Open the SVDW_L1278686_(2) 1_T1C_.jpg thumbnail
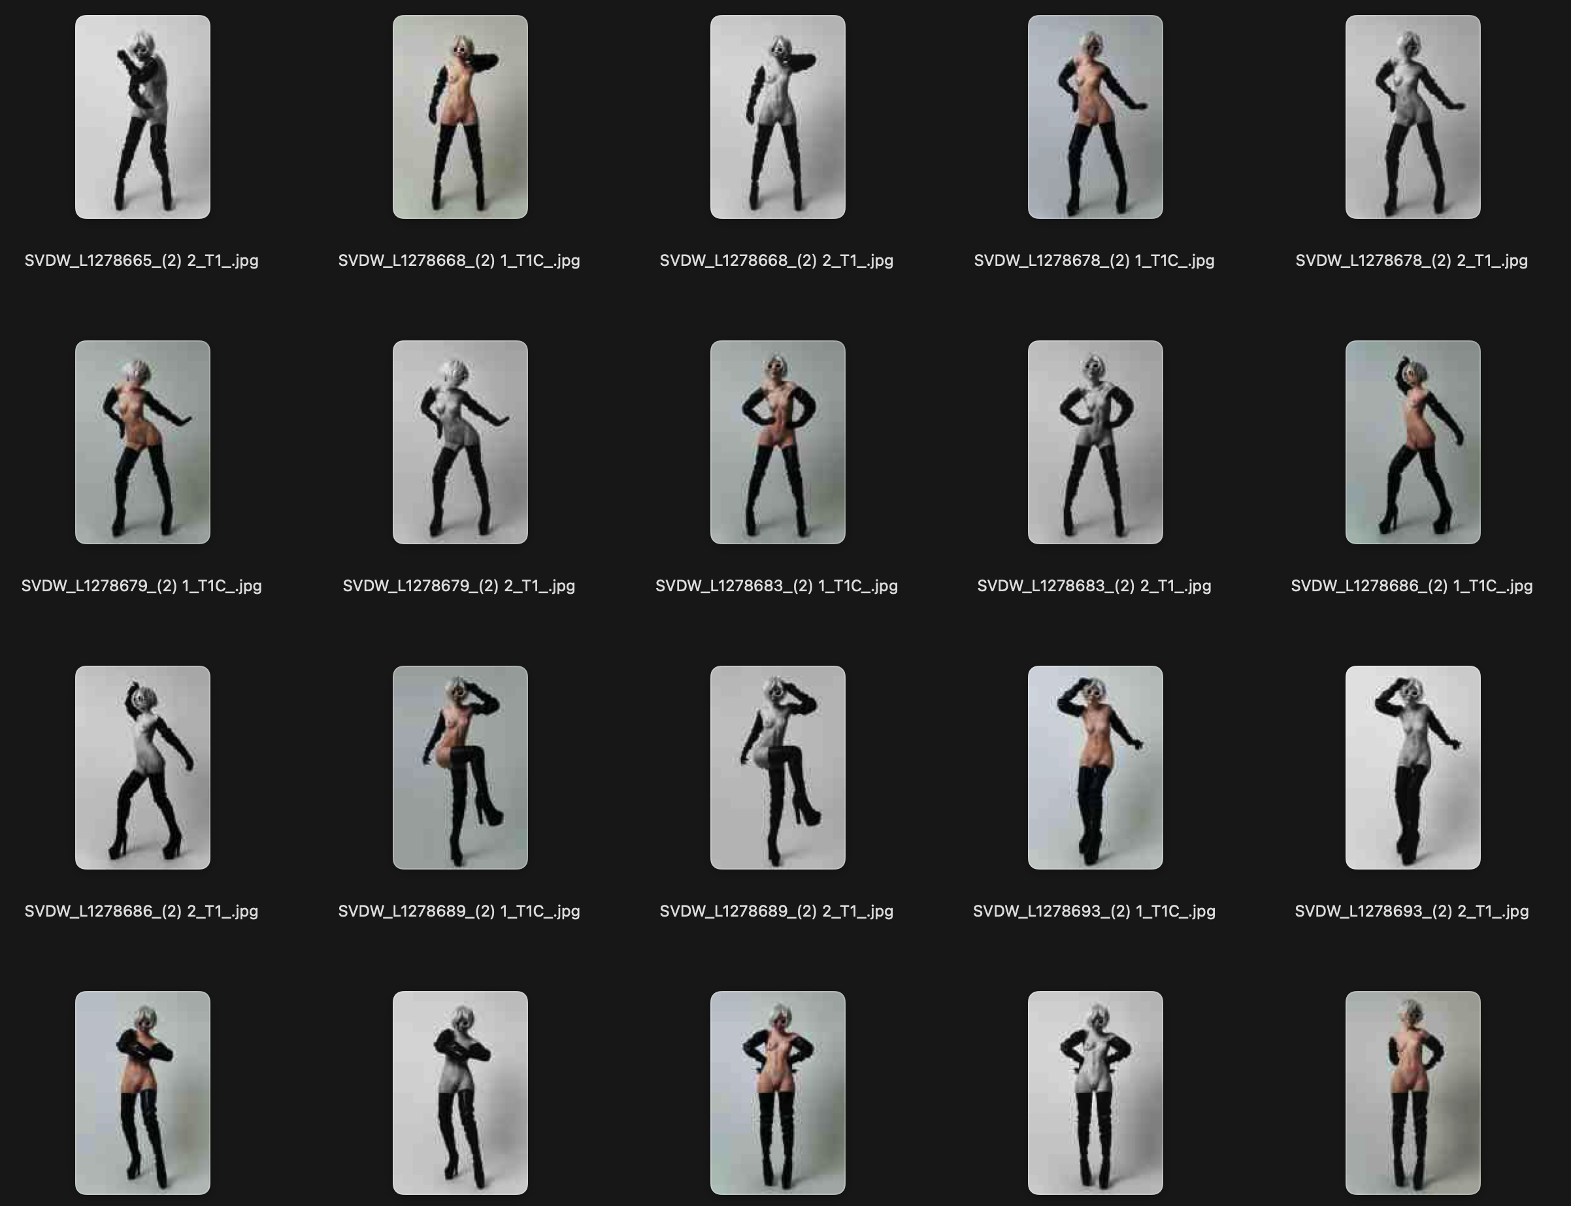Viewport: 1571px width, 1206px height. click(x=1412, y=440)
